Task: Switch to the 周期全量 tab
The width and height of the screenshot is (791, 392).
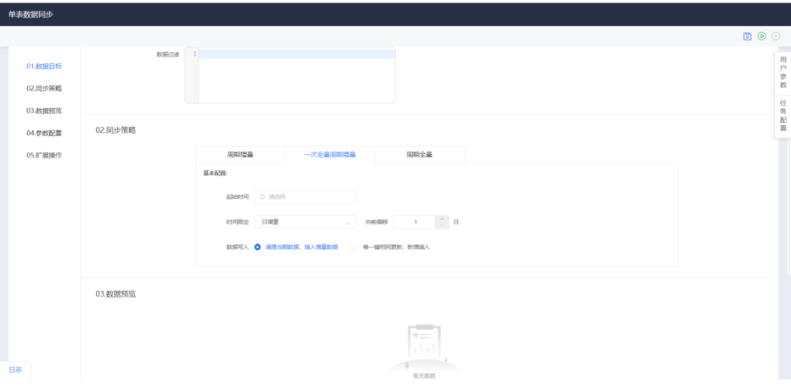Action: 419,155
